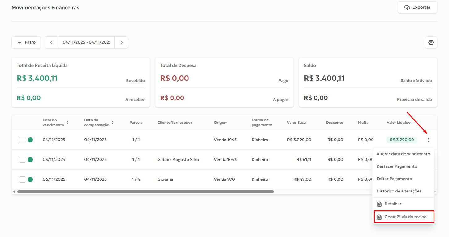Viewport: 449px width, 237px height.
Task: Sort by Data do vencimento arrows
Action: 67,123
